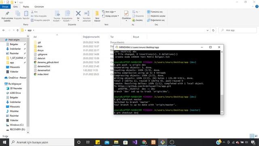The height and width of the screenshot is (146, 259).
Task: Select the .git folder
Action: [39, 42]
